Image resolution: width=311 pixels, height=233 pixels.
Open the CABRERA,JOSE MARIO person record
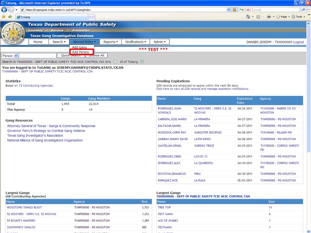(x=172, y=119)
